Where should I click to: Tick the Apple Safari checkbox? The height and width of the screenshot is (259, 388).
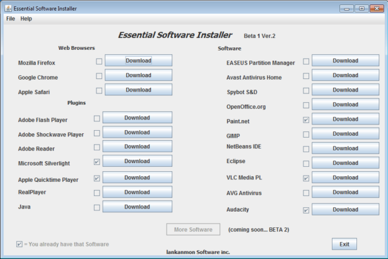[x=99, y=90]
